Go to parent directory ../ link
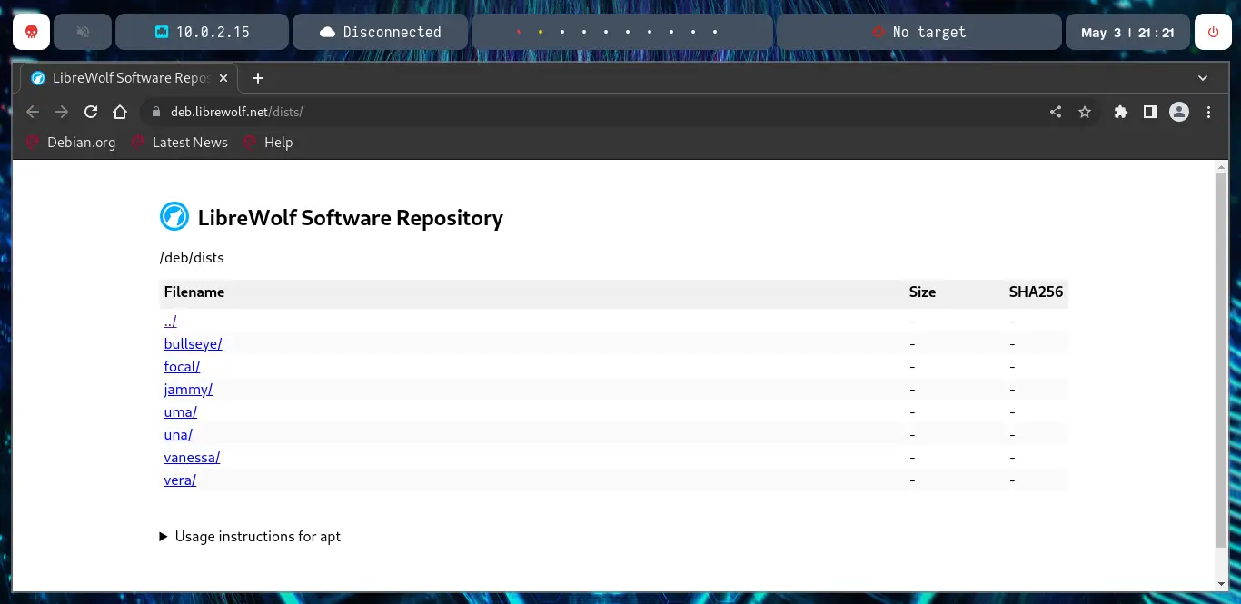This screenshot has width=1241, height=604. tap(170, 322)
